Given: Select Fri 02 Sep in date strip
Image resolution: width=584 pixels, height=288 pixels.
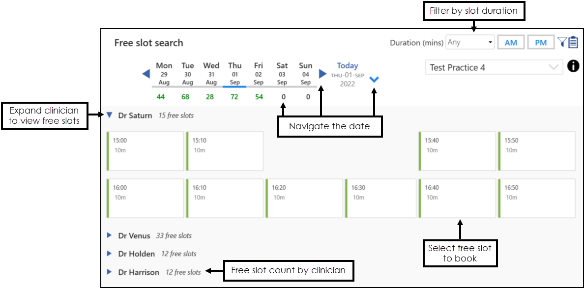Looking at the screenshot, I should [x=259, y=74].
